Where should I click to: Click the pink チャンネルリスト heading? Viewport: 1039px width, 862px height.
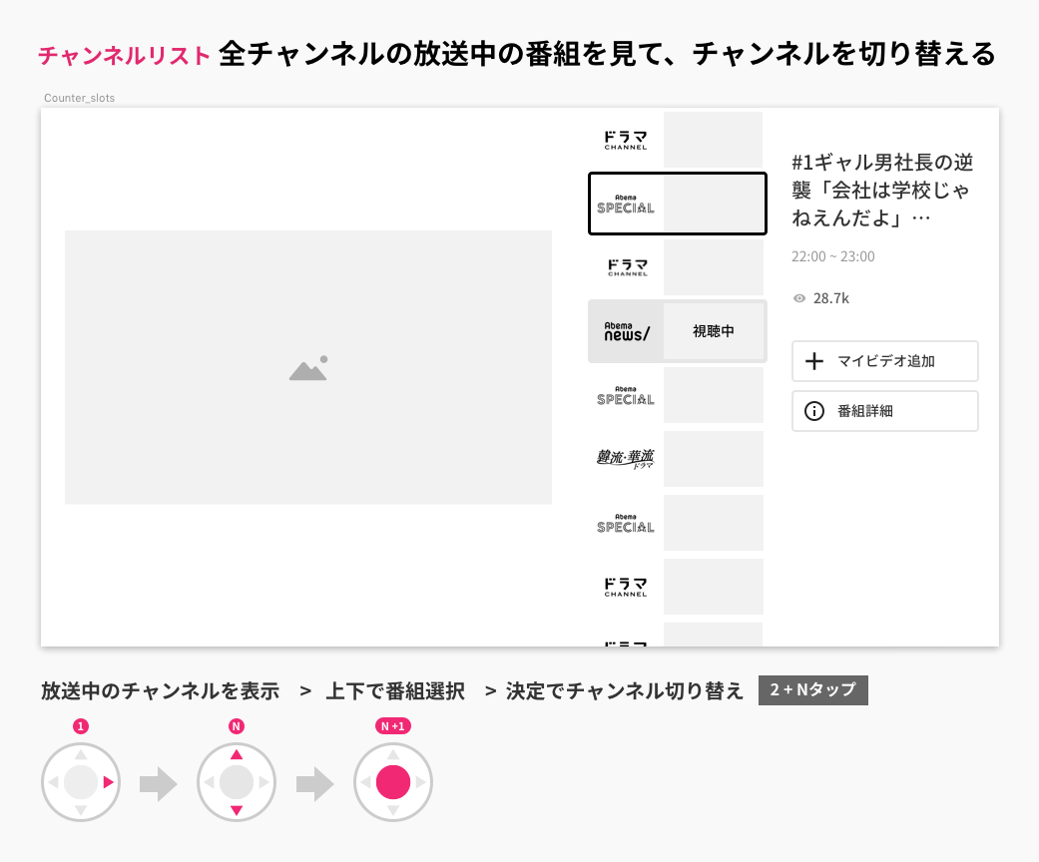[x=125, y=55]
